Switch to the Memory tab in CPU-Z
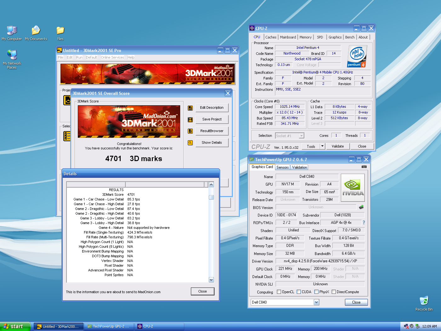 coord(305,37)
